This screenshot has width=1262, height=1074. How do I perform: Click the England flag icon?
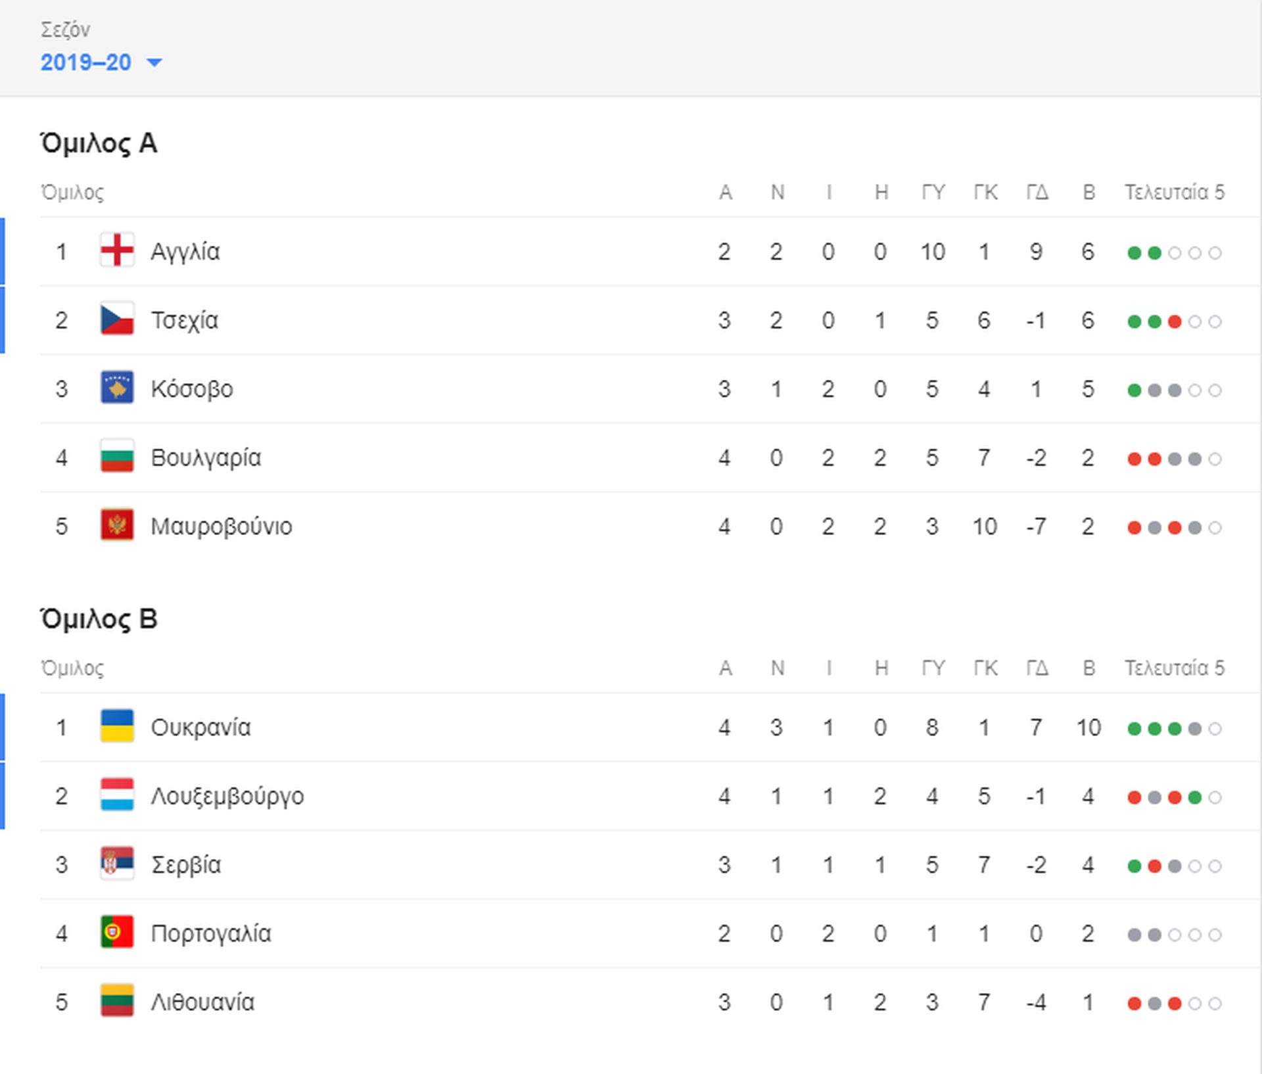117,250
